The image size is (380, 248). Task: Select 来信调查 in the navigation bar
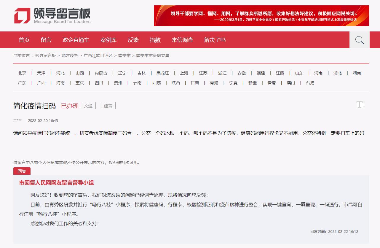(x=182, y=40)
